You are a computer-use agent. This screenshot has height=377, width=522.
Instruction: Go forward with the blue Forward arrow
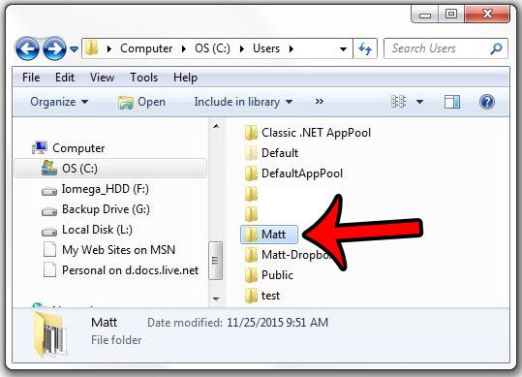(54, 49)
